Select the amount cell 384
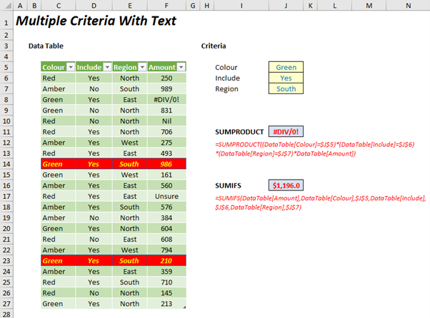Image resolution: width=430 pixels, height=318 pixels. pos(166,217)
